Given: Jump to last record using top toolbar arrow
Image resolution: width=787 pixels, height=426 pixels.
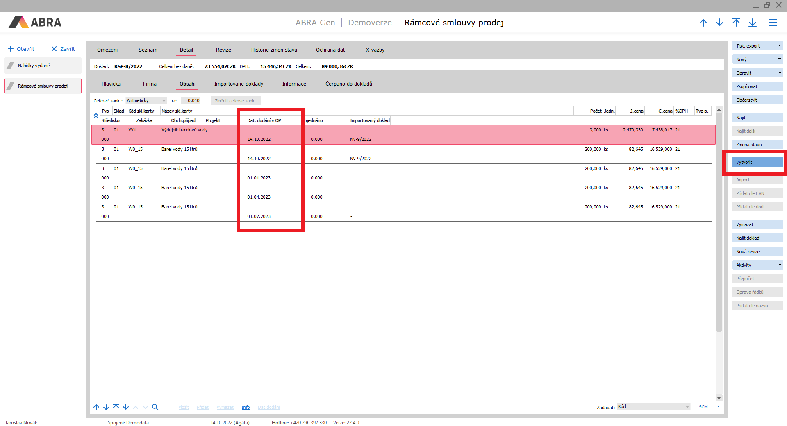Looking at the screenshot, I should (753, 23).
